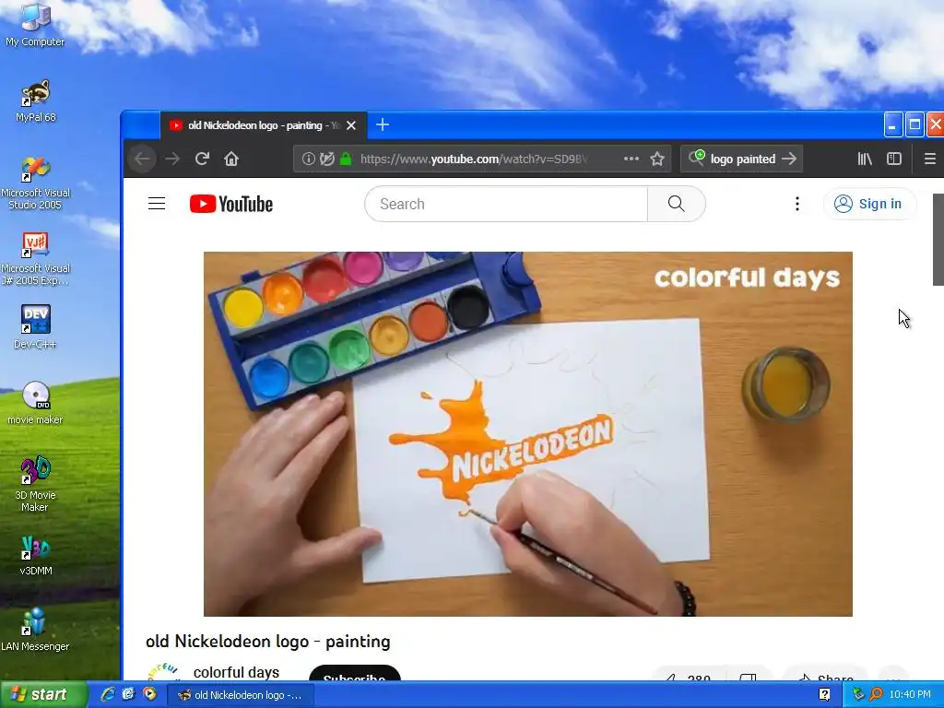
Task: Click the orange magnifier tray icon
Action: 876,695
